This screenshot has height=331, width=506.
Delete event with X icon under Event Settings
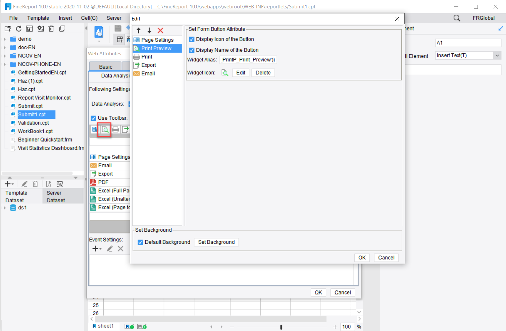120,249
